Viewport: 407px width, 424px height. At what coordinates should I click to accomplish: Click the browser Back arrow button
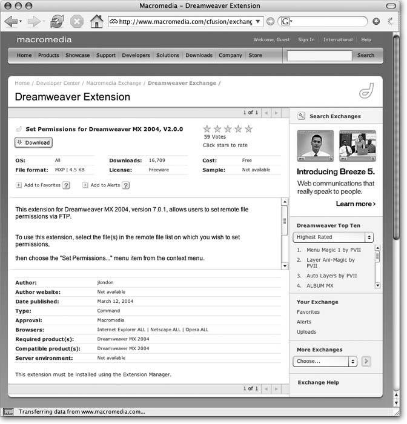point(11,22)
